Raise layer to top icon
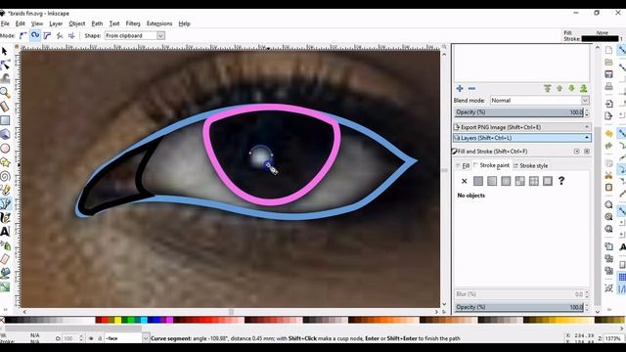 coord(548,89)
